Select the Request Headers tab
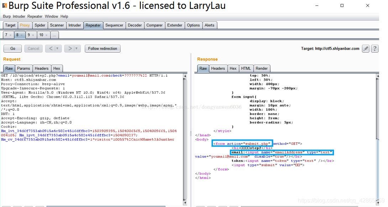The width and height of the screenshot is (388, 207). coord(42,69)
